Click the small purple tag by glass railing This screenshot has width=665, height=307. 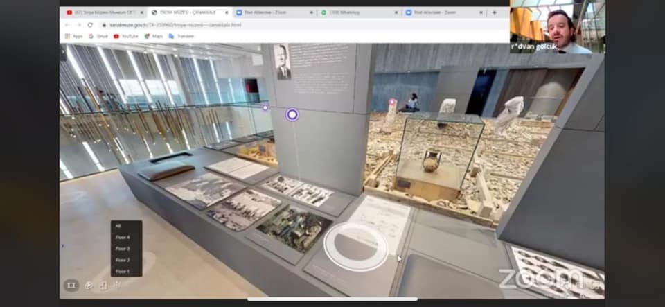(265, 107)
